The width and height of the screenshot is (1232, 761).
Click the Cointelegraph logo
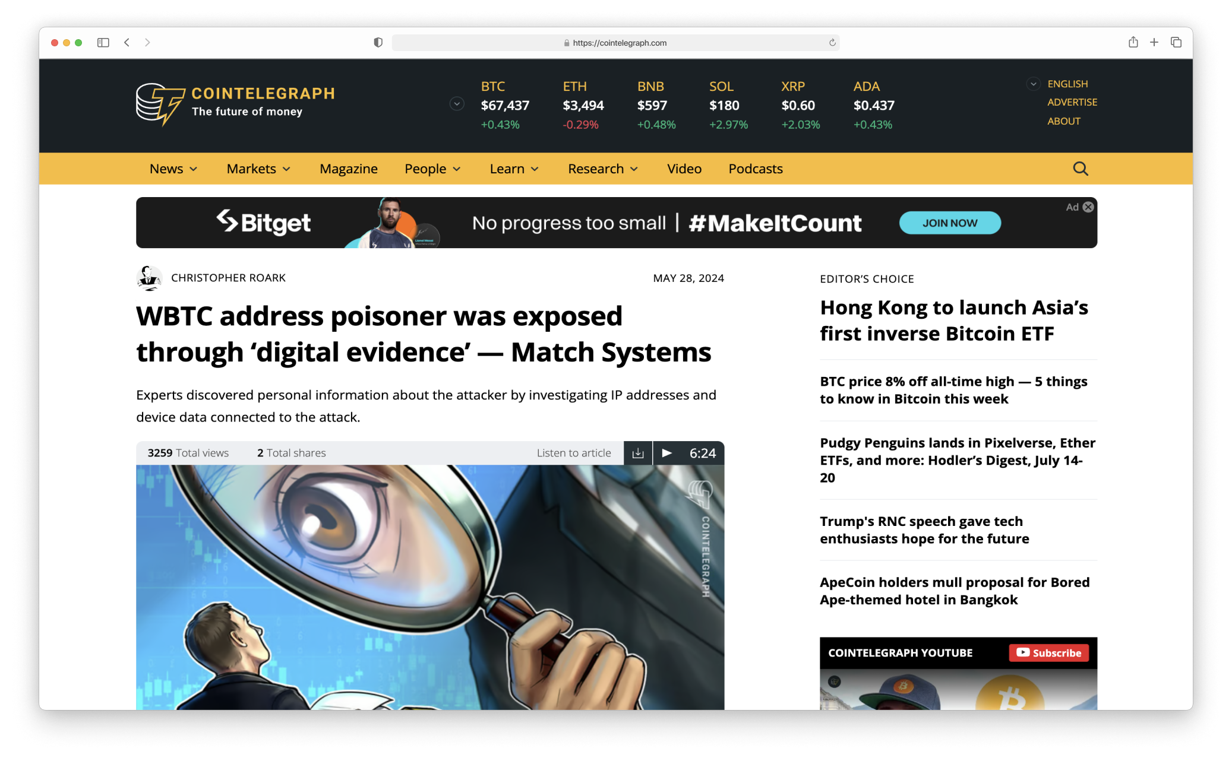[x=235, y=103]
